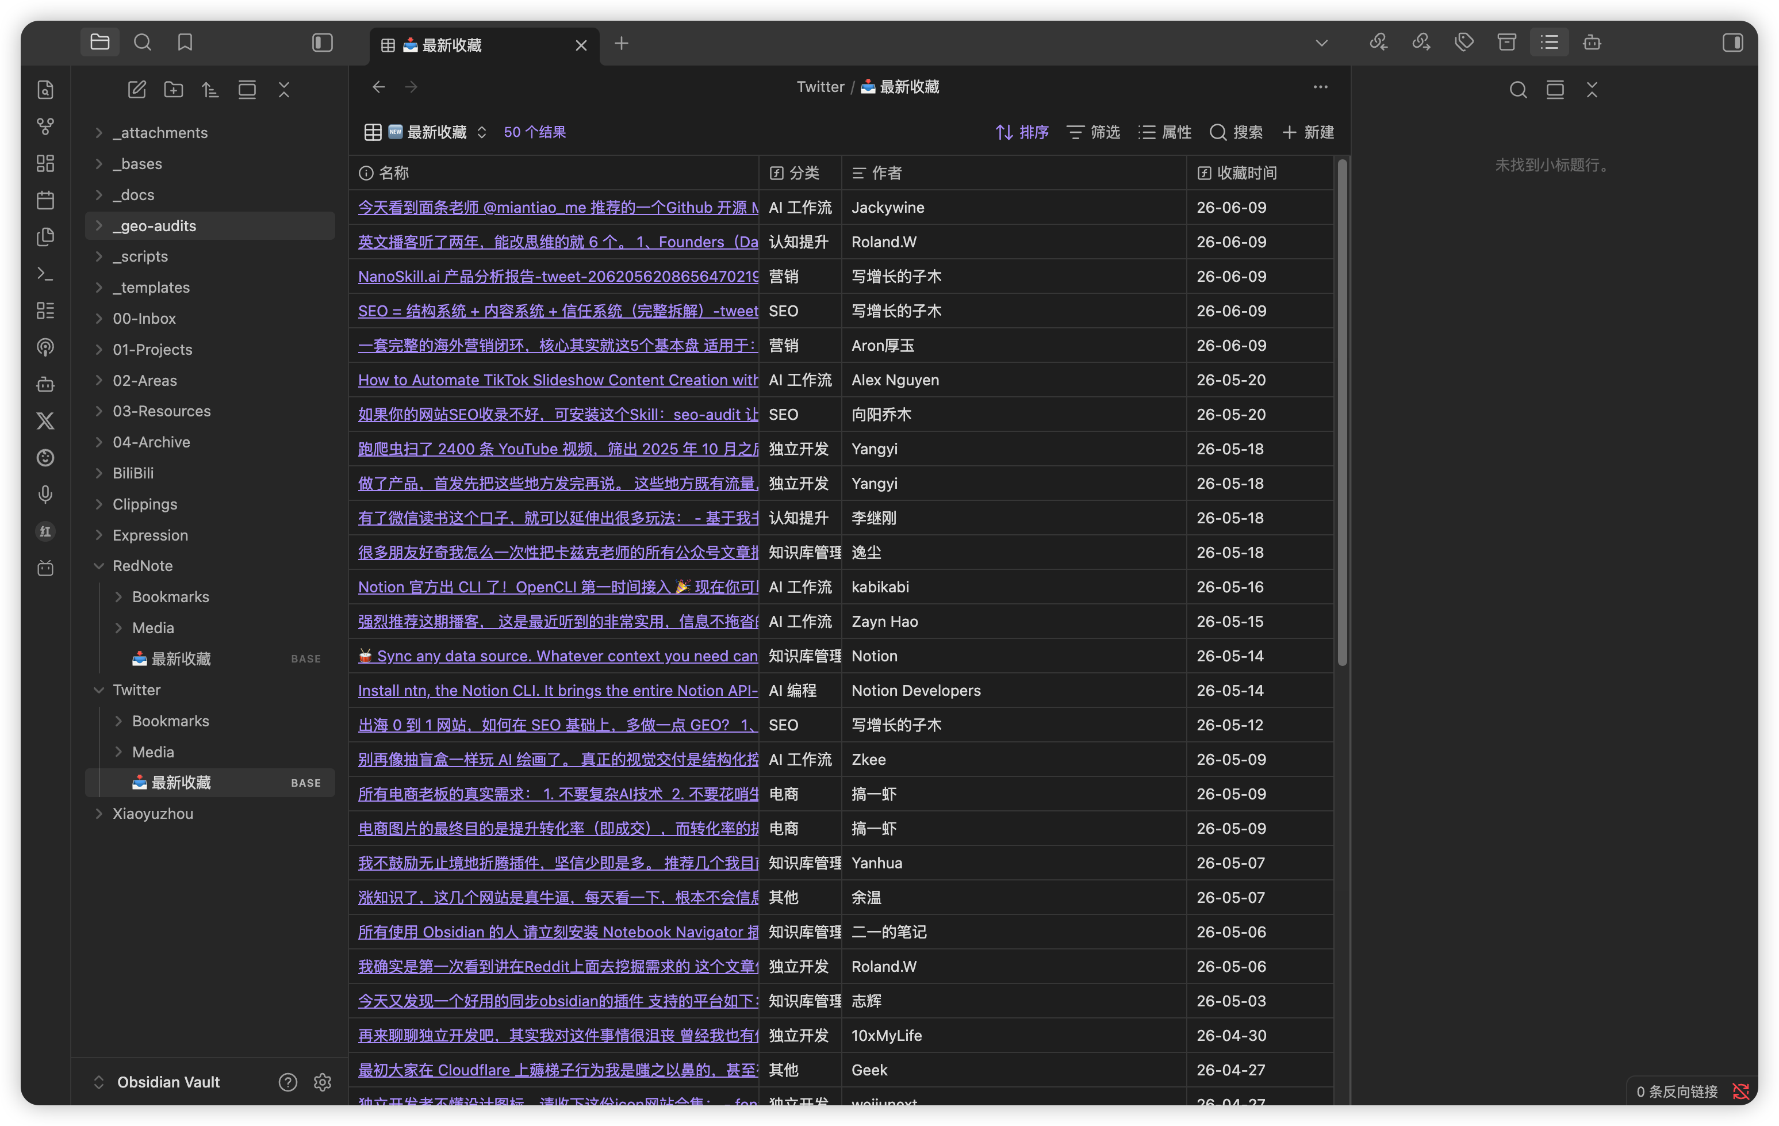Open backlinks panel icon in top right
Screen dimensions: 1779x1126
coord(1379,42)
